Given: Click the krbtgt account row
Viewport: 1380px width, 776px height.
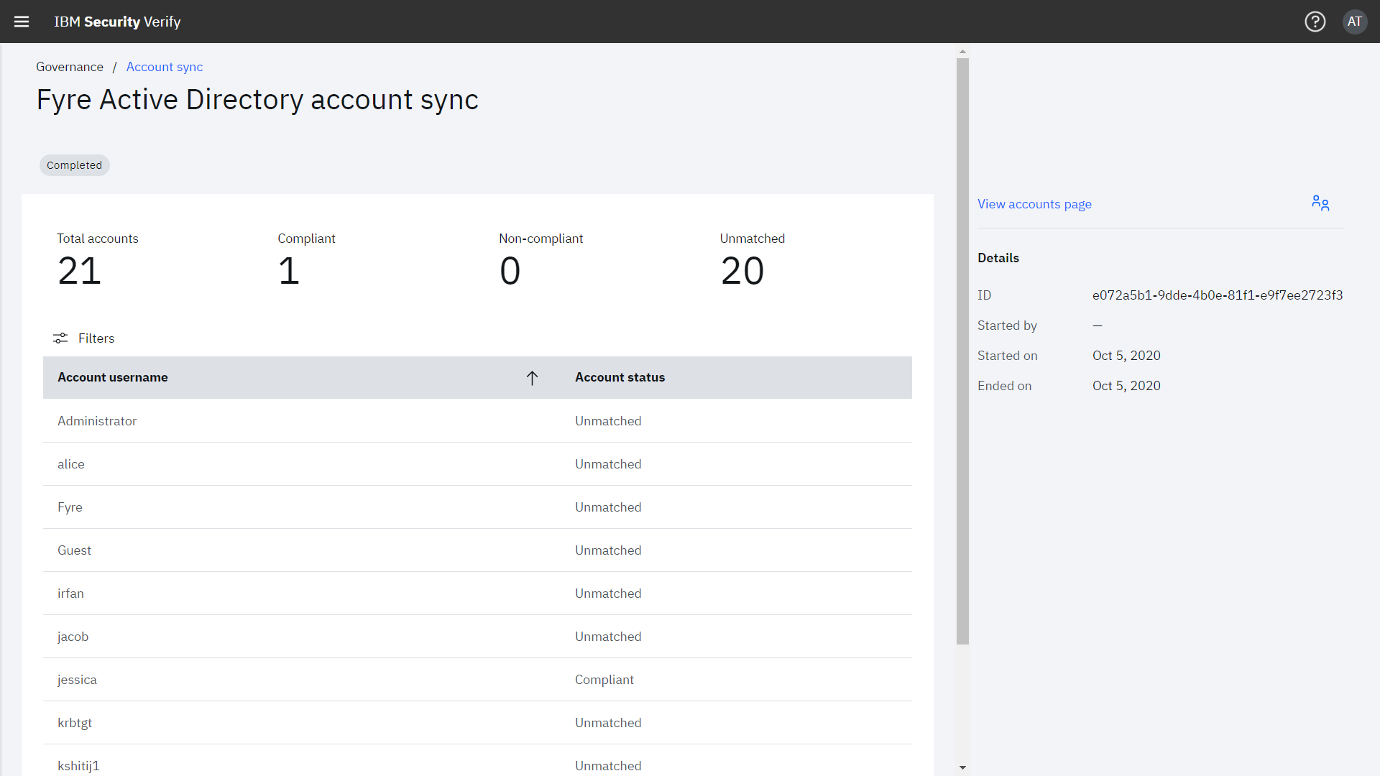Looking at the screenshot, I should [75, 723].
